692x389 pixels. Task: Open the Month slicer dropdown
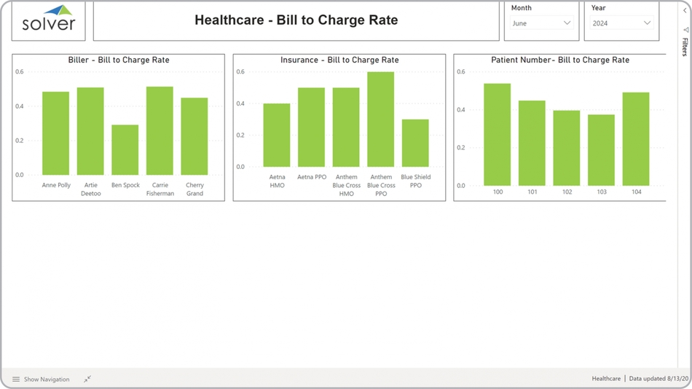pos(567,23)
